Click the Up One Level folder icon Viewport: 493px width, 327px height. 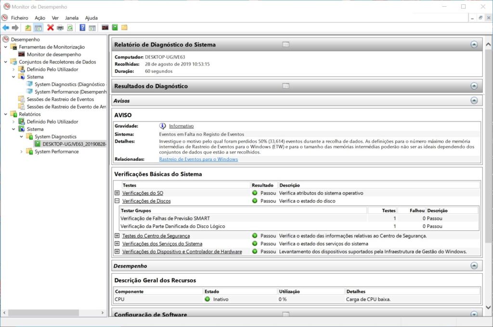28,28
